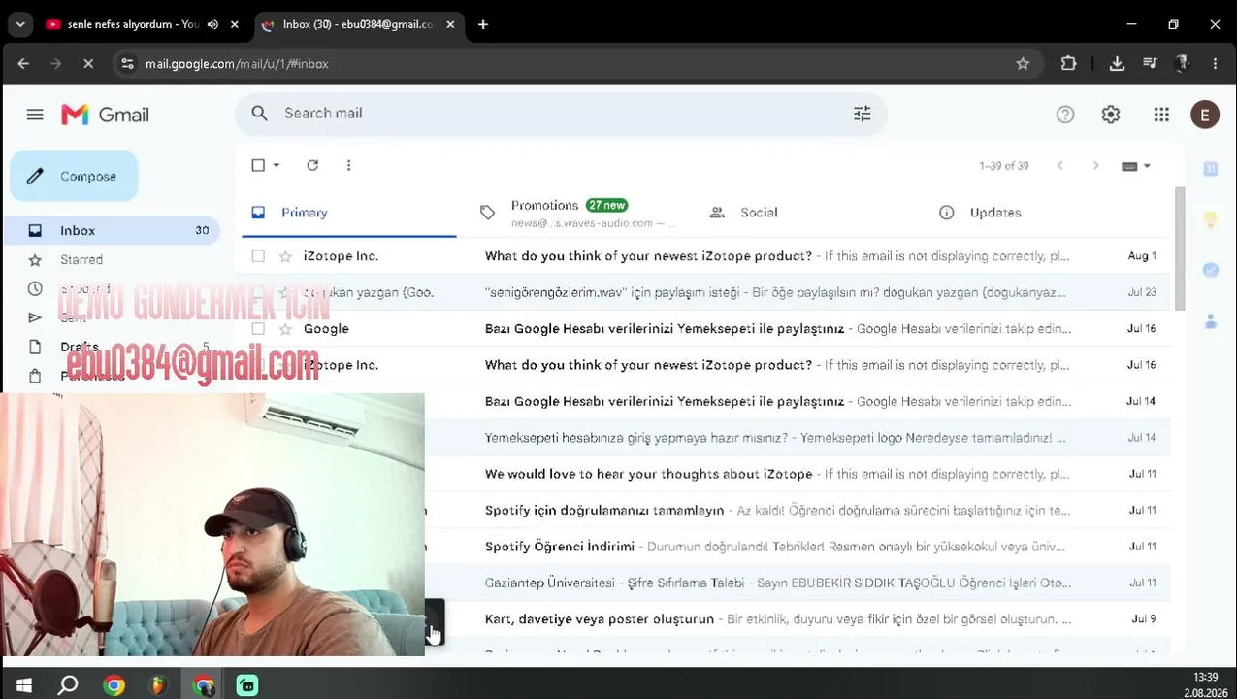Screen dimensions: 1237x699
Task: Close the YouTube browser tab
Action: 234,24
